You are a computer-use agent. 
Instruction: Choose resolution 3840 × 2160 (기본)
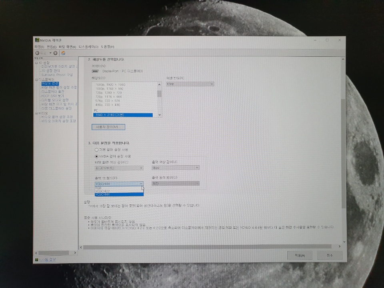pyautogui.click(x=123, y=115)
